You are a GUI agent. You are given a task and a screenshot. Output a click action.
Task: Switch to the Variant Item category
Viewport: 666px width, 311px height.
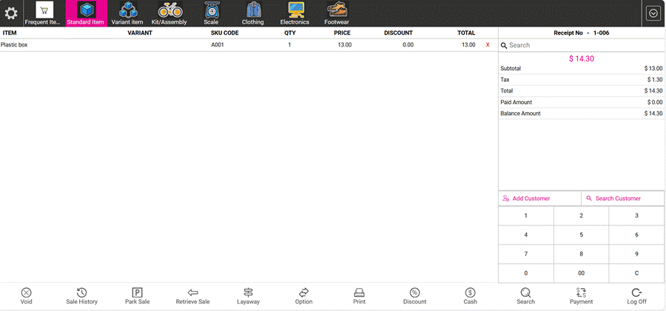pos(127,13)
